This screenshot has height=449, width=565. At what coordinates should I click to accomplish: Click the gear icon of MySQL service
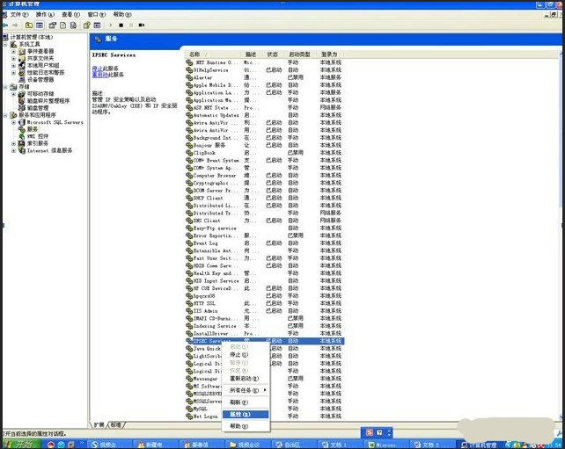(x=189, y=409)
